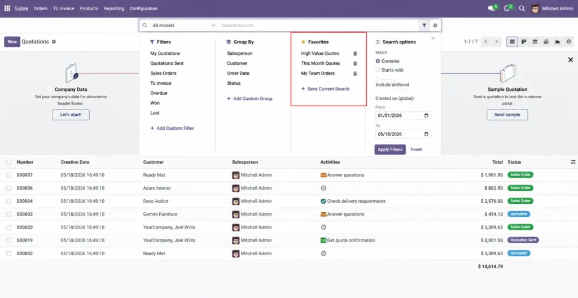Open optional columns adjust icon in table header
Screen dimensions: 578x298
[x=573, y=162]
